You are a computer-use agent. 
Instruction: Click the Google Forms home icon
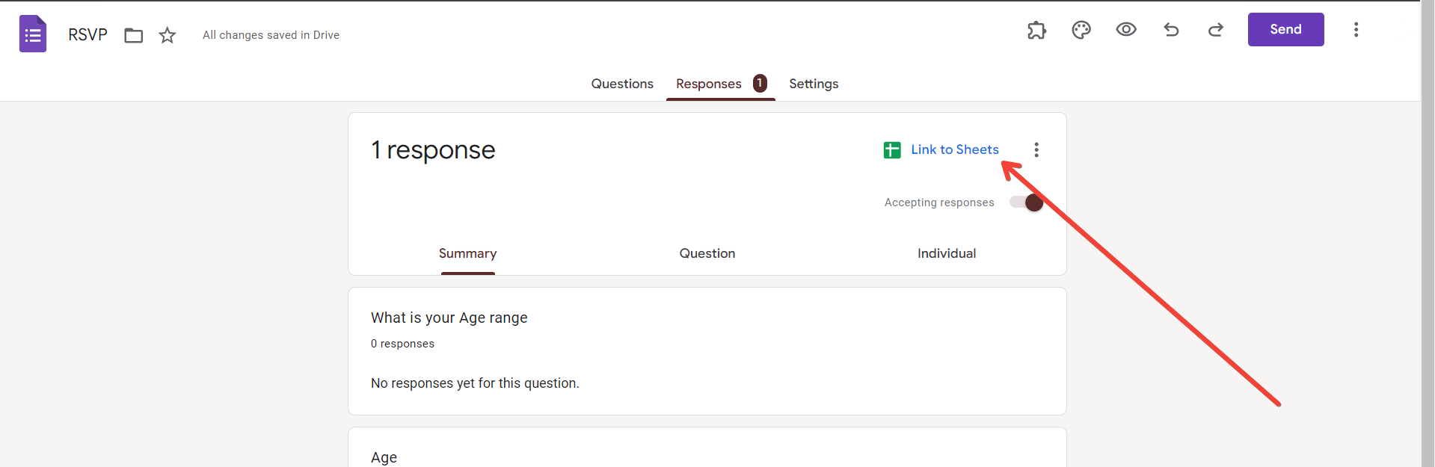click(33, 34)
